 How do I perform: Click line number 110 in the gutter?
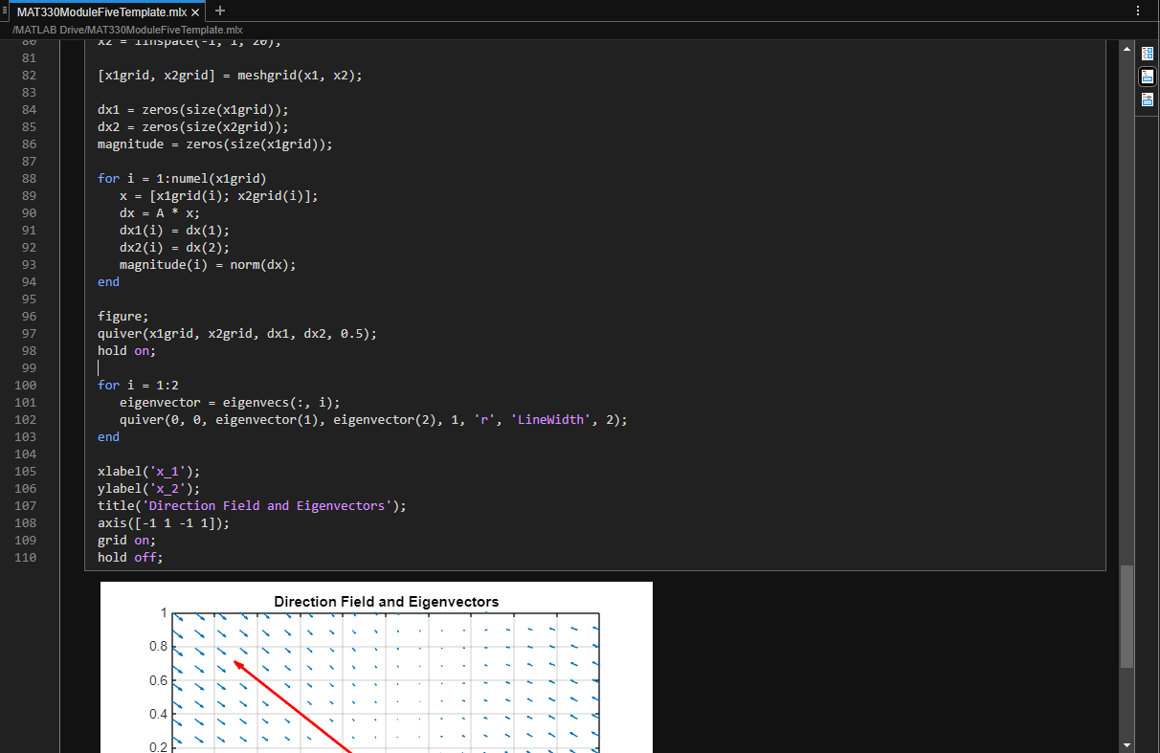click(x=26, y=558)
